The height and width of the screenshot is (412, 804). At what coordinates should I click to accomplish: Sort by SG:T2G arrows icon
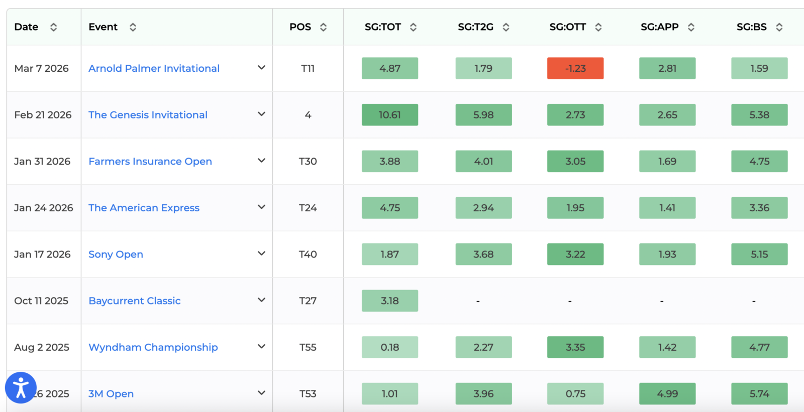tap(506, 27)
